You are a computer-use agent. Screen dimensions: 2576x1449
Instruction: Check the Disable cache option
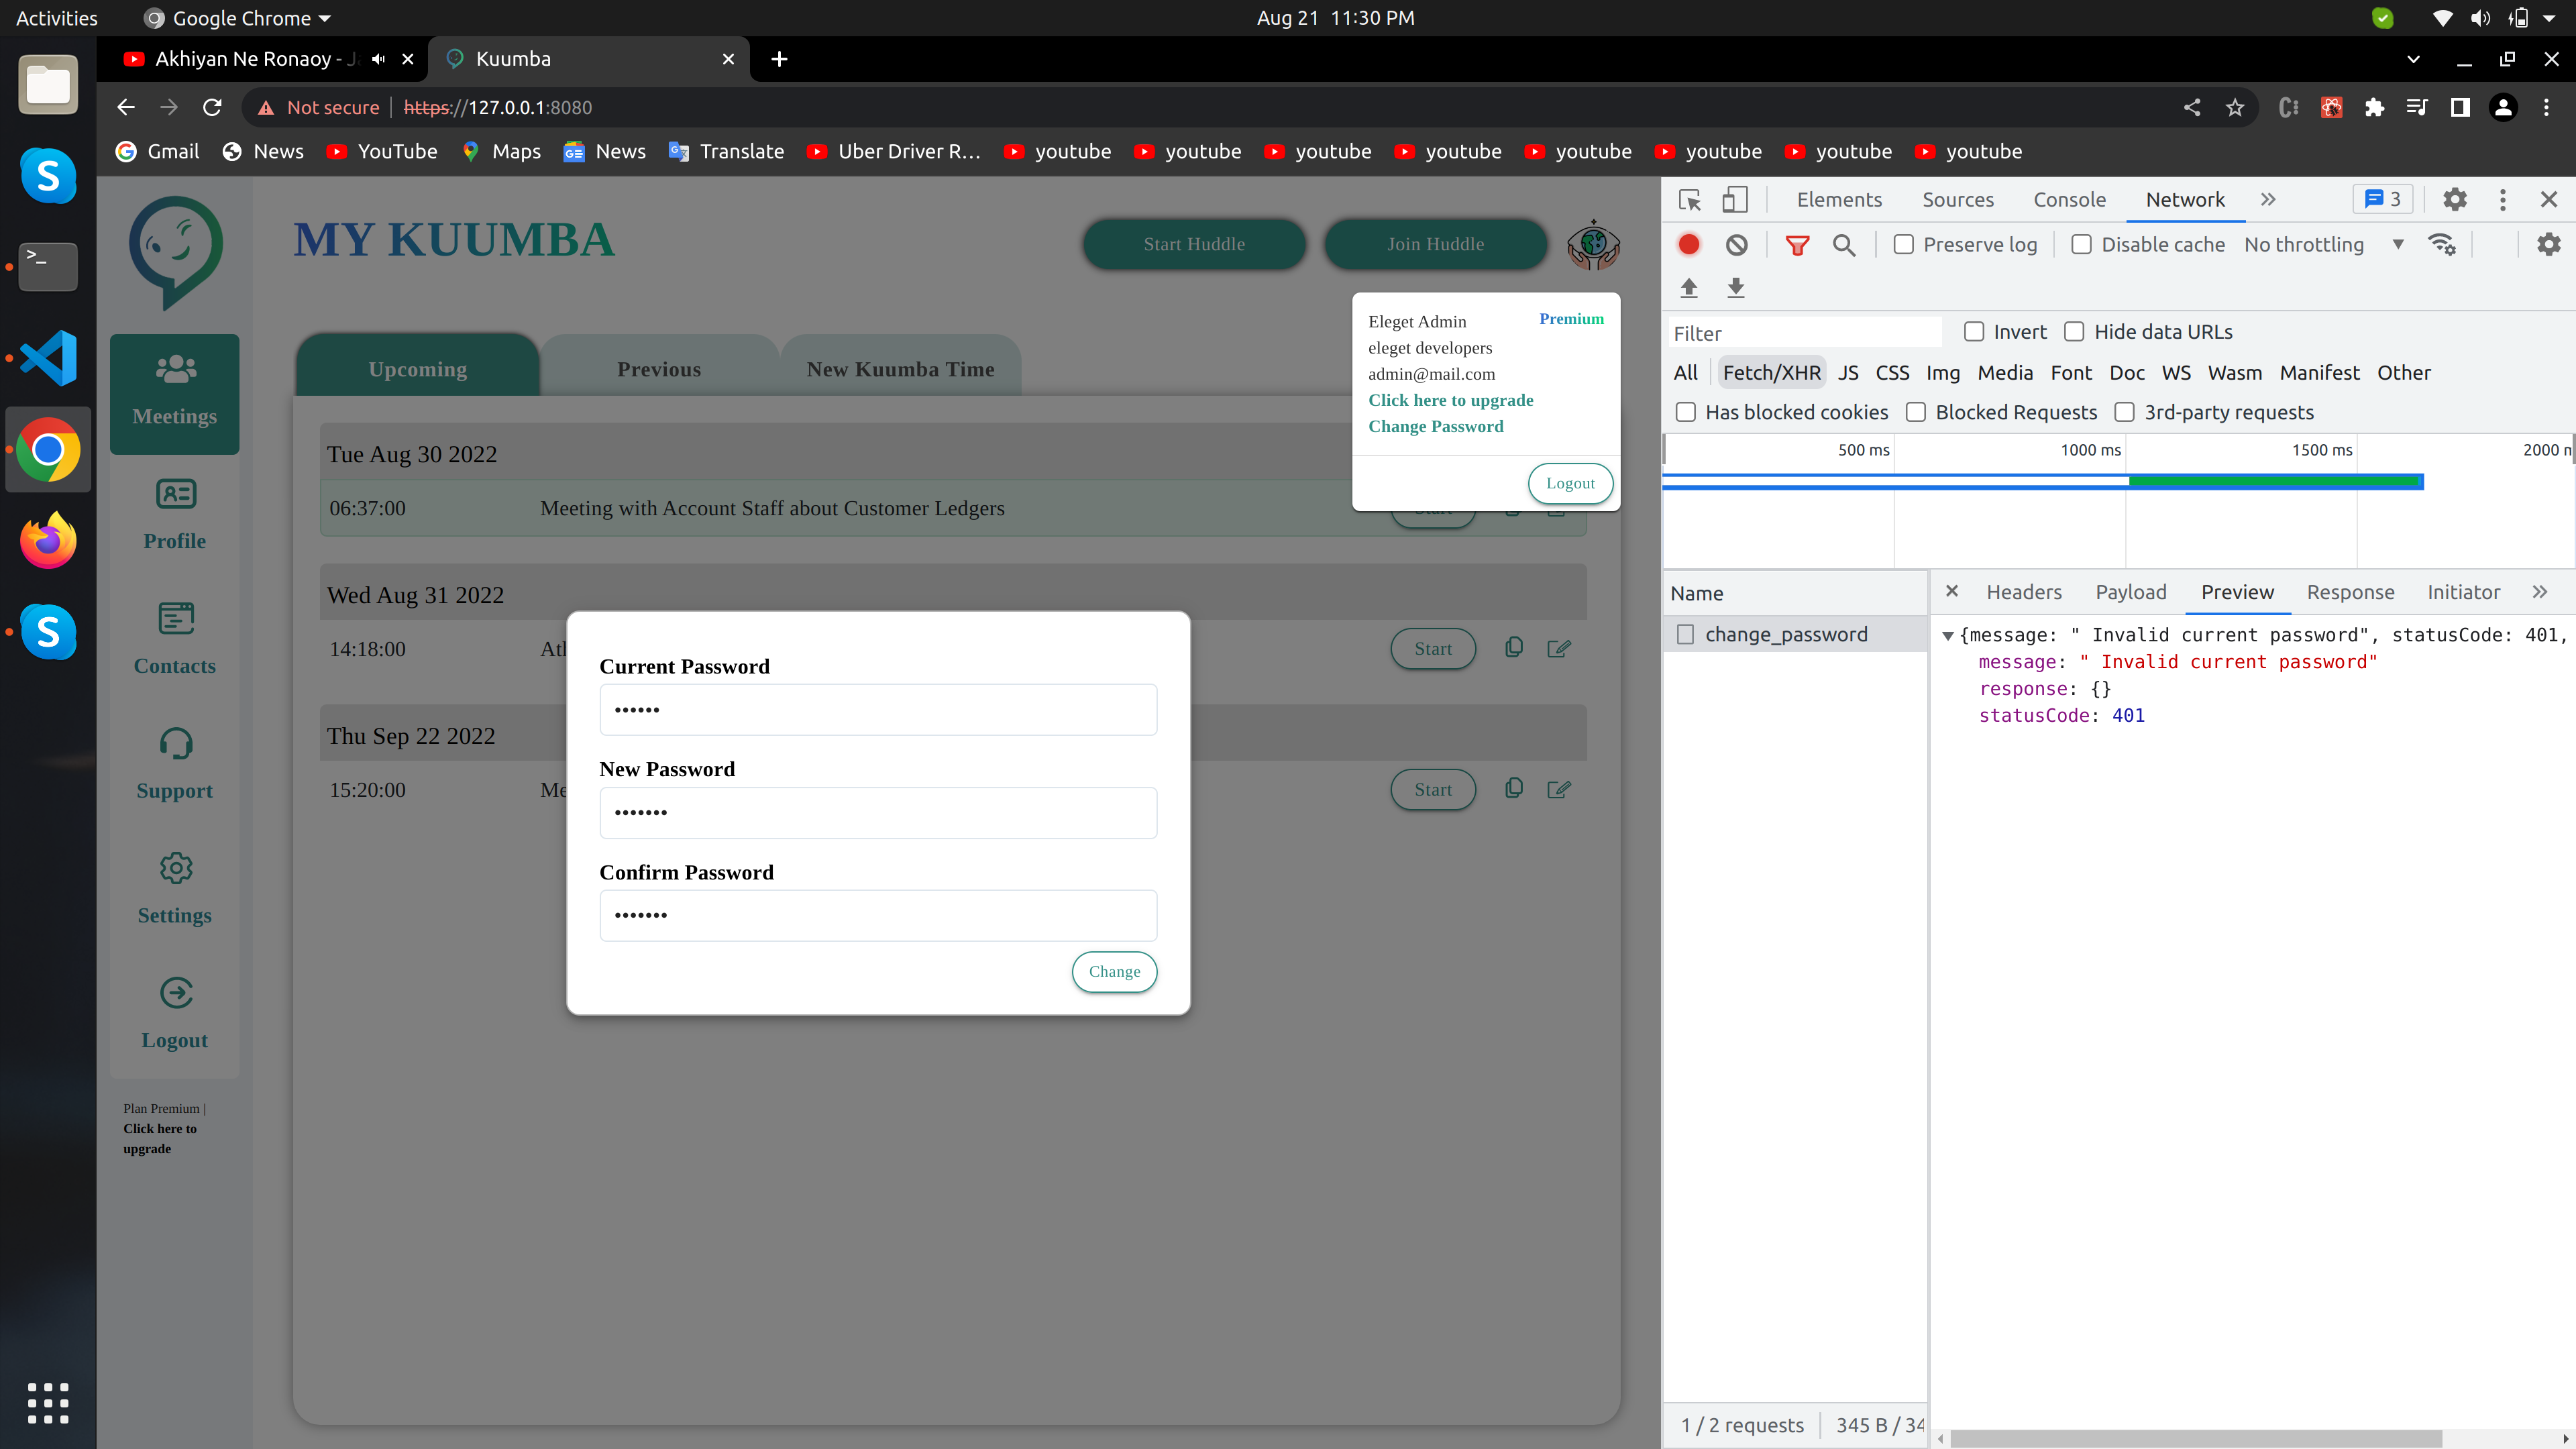[x=2081, y=245]
